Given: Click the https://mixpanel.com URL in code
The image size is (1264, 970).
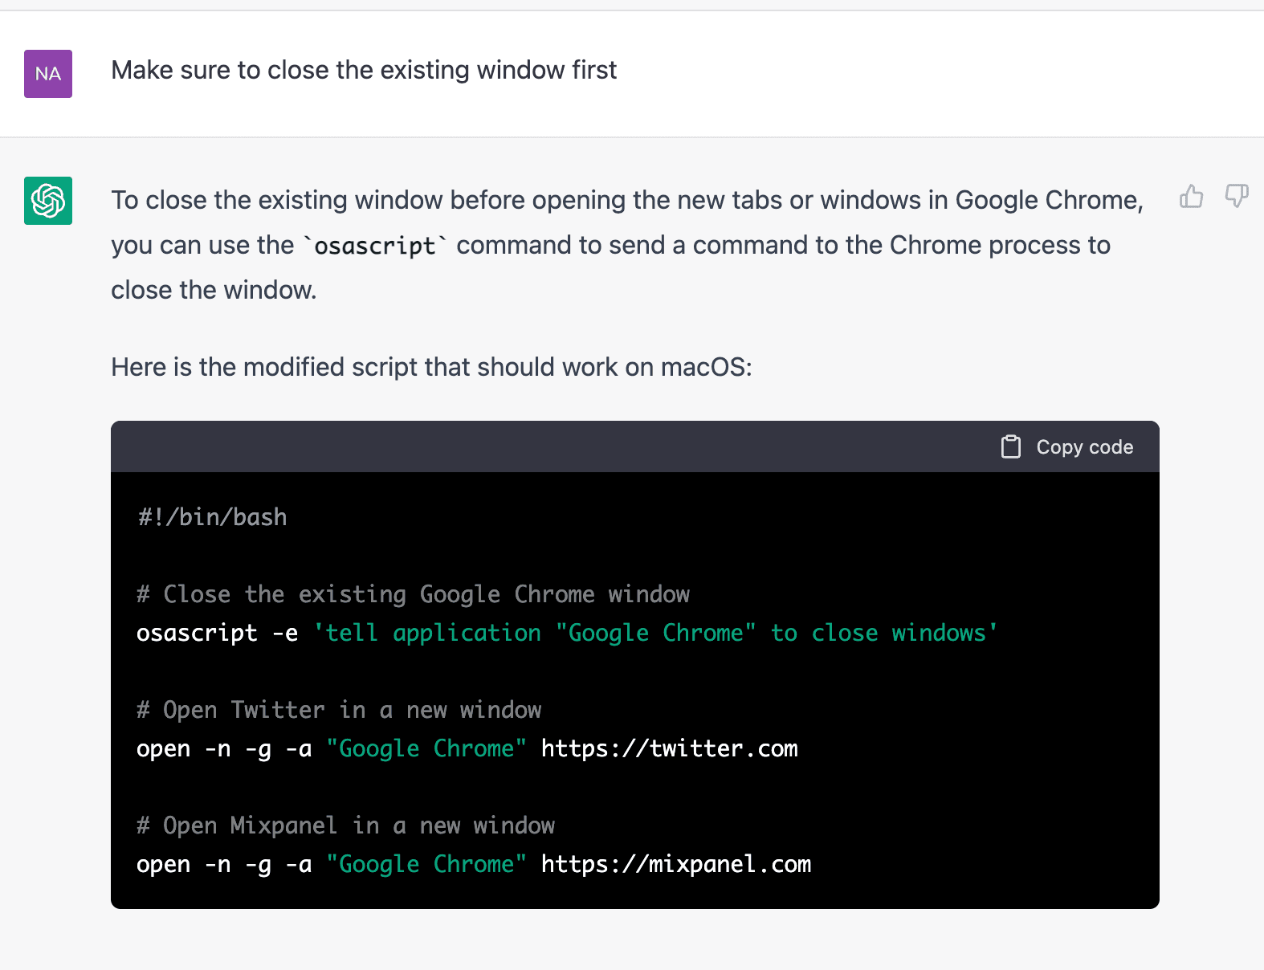Looking at the screenshot, I should 675,864.
